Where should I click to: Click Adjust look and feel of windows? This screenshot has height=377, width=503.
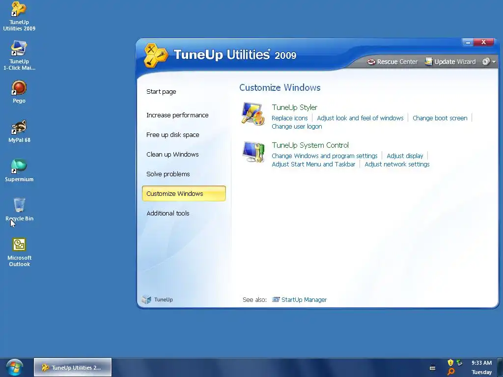click(360, 118)
